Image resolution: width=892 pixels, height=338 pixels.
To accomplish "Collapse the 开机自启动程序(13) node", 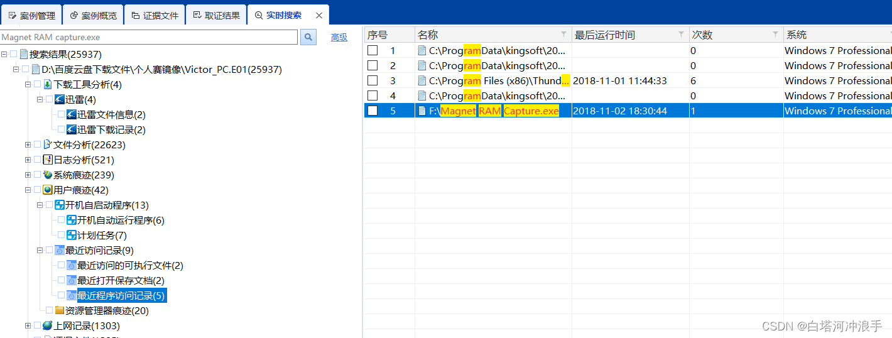I will click(40, 205).
